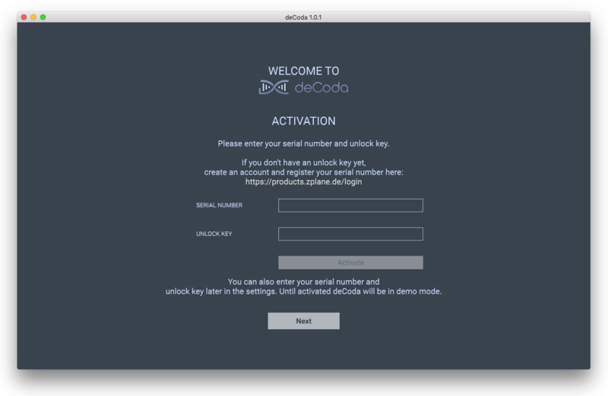Click 'create an account and register' line
This screenshot has height=396, width=608.
click(x=303, y=172)
